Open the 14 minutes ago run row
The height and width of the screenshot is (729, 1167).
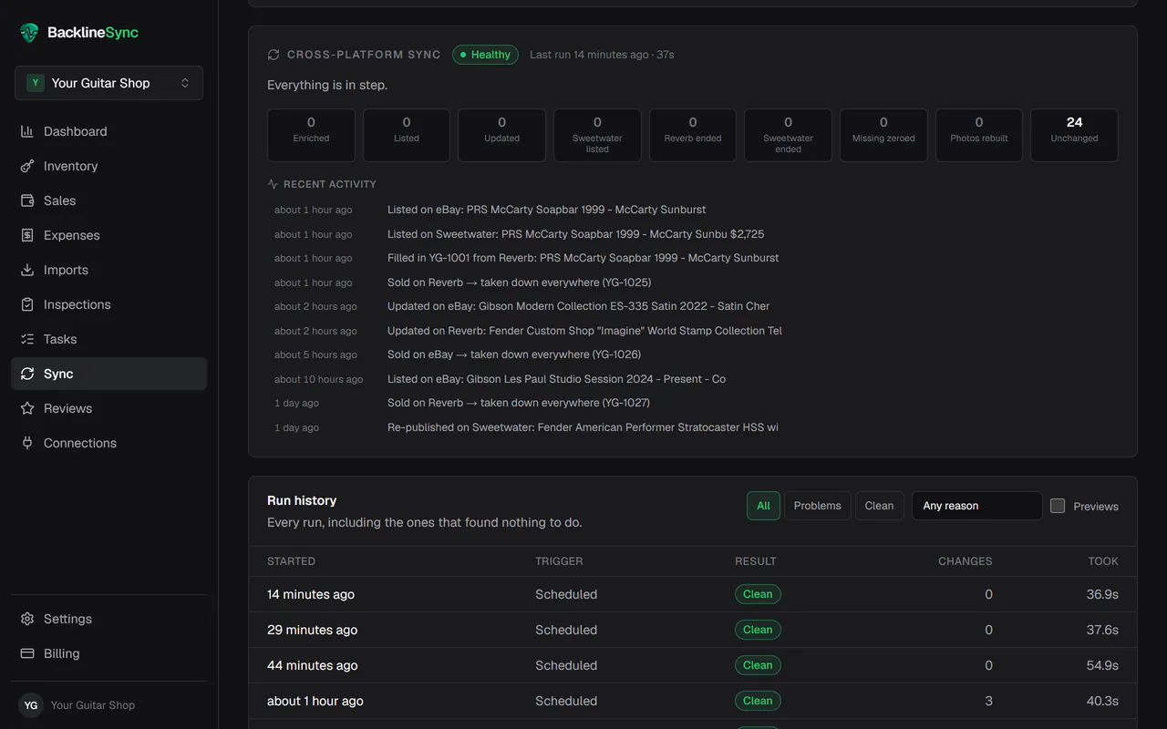pyautogui.click(x=693, y=594)
